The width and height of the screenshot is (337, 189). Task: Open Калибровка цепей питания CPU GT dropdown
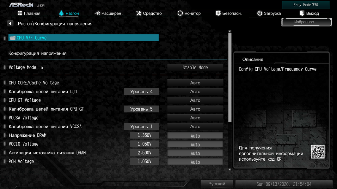pos(195,109)
